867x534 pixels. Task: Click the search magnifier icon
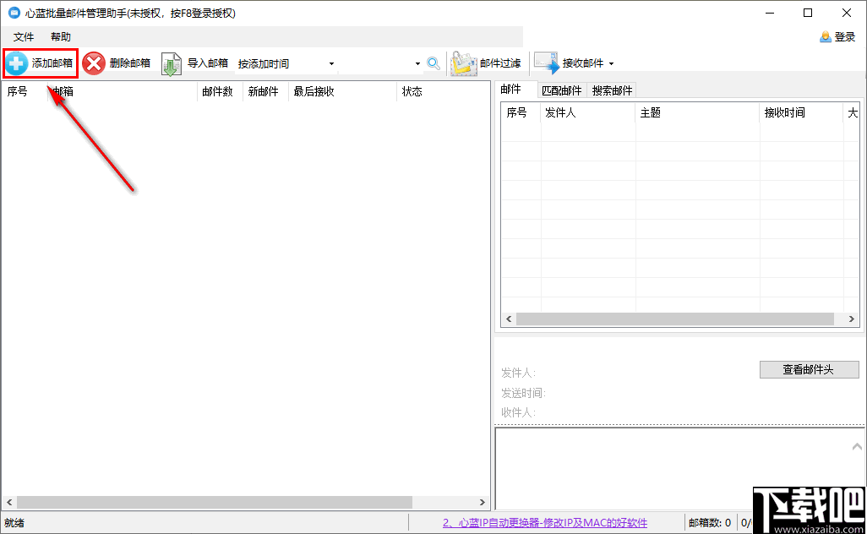tap(433, 63)
